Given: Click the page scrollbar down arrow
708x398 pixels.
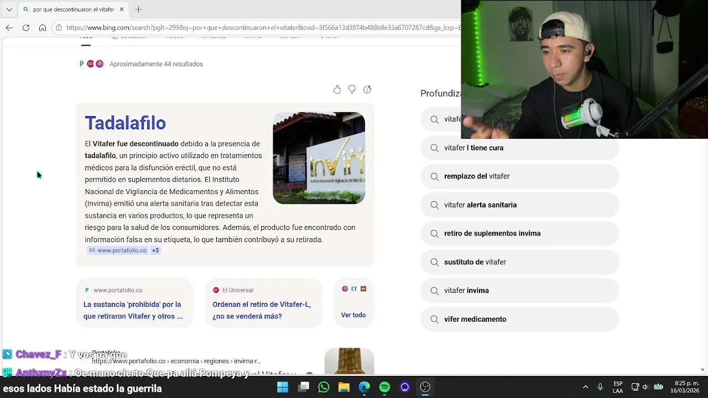Looking at the screenshot, I should tap(702, 370).
